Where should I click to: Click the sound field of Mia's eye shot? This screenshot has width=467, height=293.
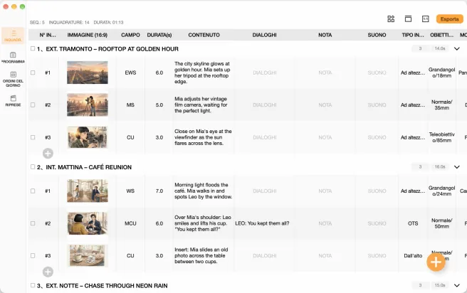[x=377, y=137]
